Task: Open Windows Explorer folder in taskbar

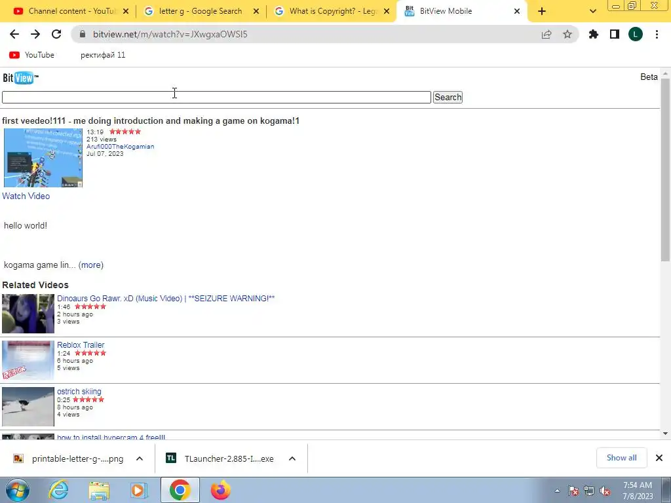Action: (x=99, y=490)
